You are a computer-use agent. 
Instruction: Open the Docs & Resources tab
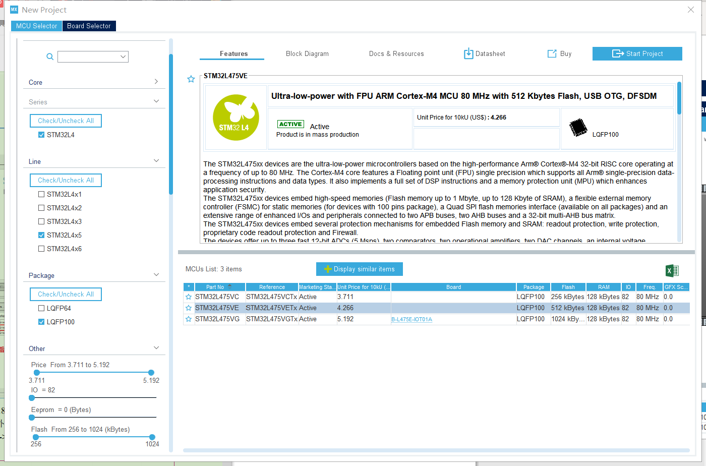click(x=396, y=54)
